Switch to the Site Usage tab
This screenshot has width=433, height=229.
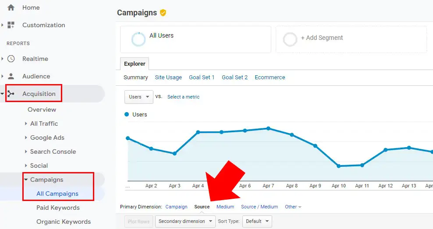click(x=168, y=78)
